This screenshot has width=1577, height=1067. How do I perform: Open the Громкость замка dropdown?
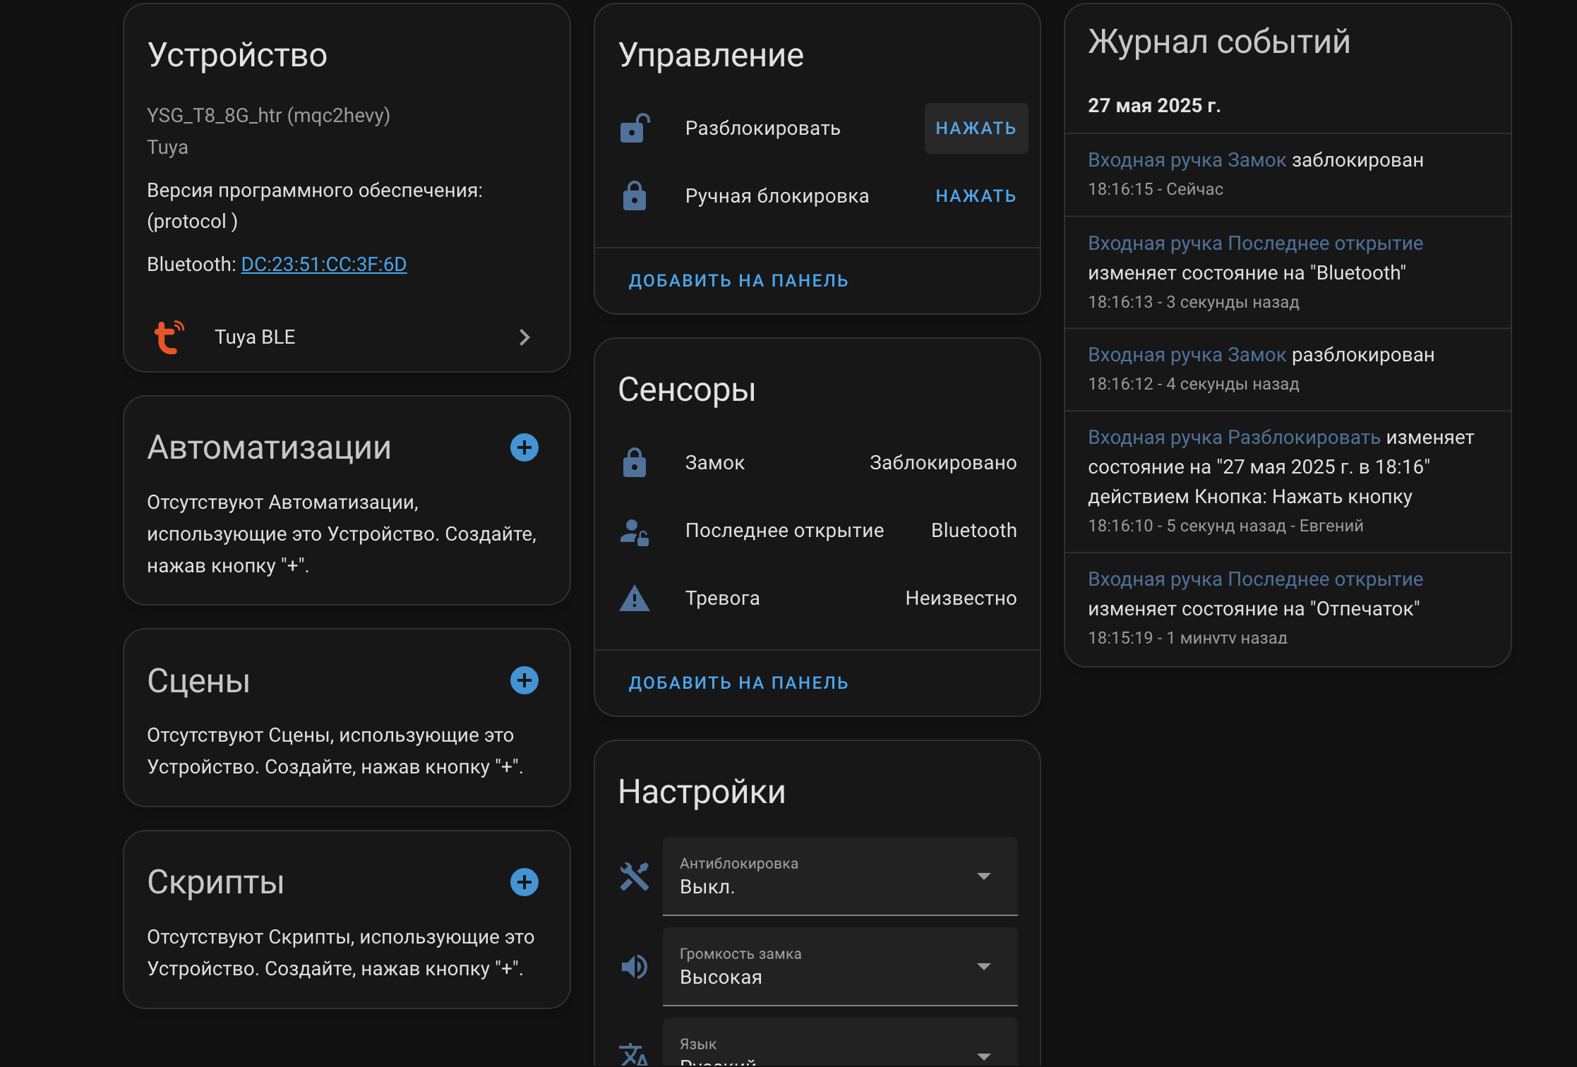click(x=985, y=966)
